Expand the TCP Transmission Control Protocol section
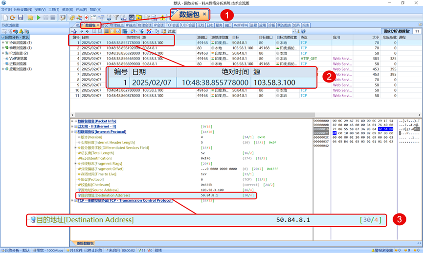 pyautogui.click(x=72, y=201)
